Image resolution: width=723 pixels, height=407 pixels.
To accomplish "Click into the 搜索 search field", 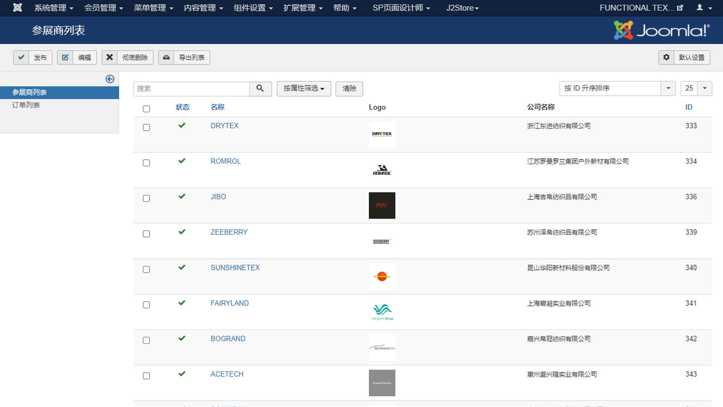I will click(192, 89).
